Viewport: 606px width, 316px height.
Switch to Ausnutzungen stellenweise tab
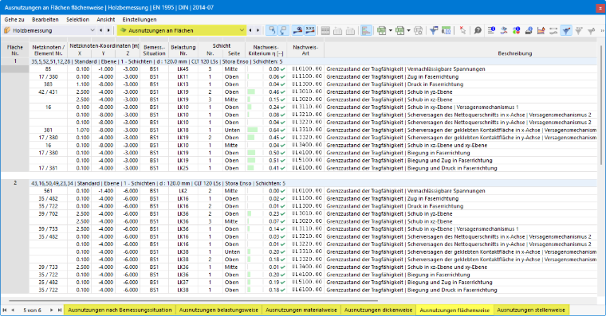click(531, 310)
